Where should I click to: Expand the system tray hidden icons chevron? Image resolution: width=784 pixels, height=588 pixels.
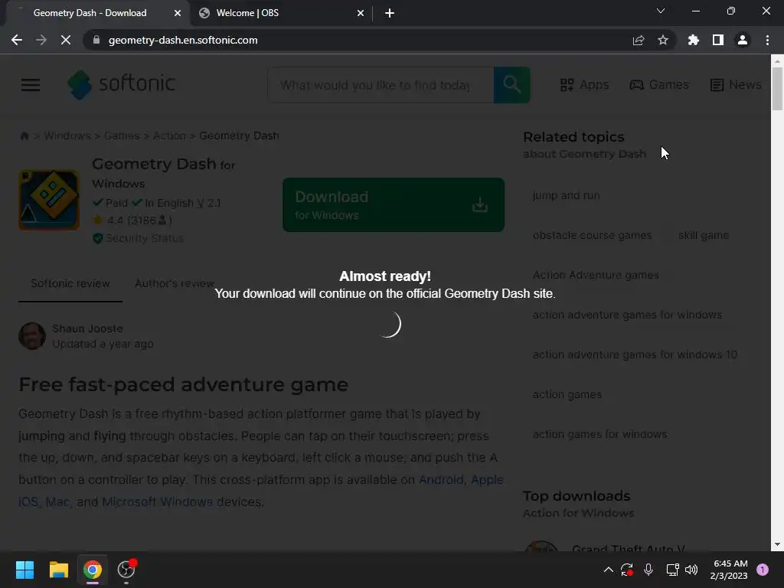pyautogui.click(x=608, y=570)
